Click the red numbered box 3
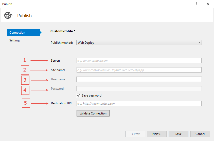This screenshot has width=214, height=141. pos(25,80)
